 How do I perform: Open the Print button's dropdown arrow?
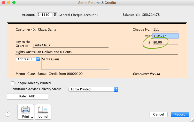tap(32, 118)
